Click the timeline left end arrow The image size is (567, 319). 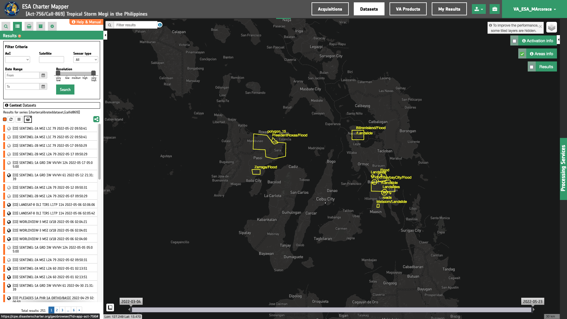click(x=130, y=310)
